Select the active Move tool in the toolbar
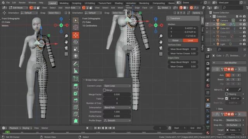This screenshot has width=248, height=139. click(x=76, y=35)
